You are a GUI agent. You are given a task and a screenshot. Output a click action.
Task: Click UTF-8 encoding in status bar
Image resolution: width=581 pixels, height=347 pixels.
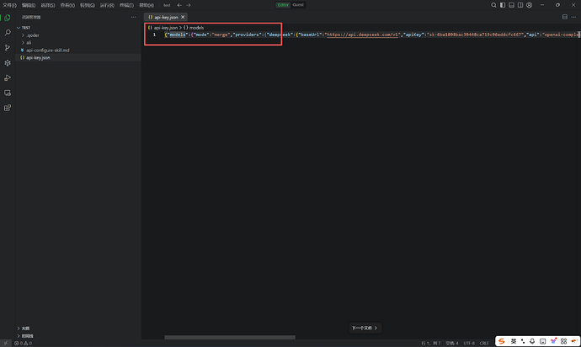coord(470,344)
